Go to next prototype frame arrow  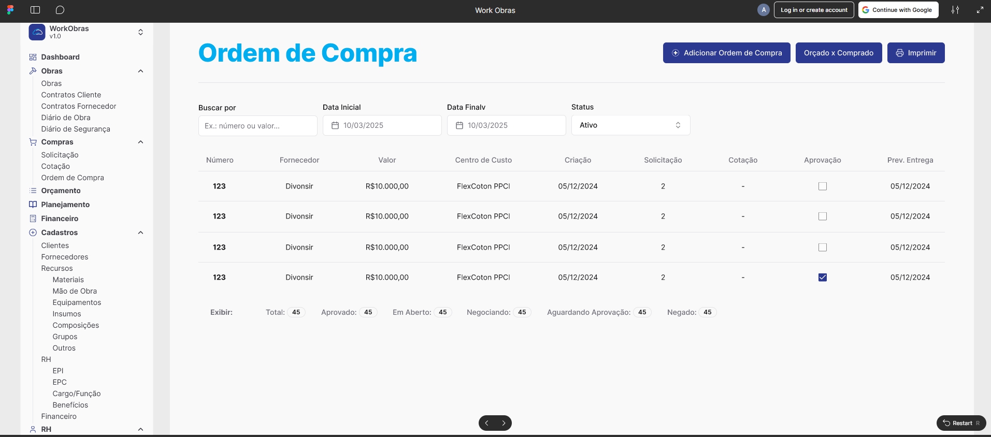point(504,423)
